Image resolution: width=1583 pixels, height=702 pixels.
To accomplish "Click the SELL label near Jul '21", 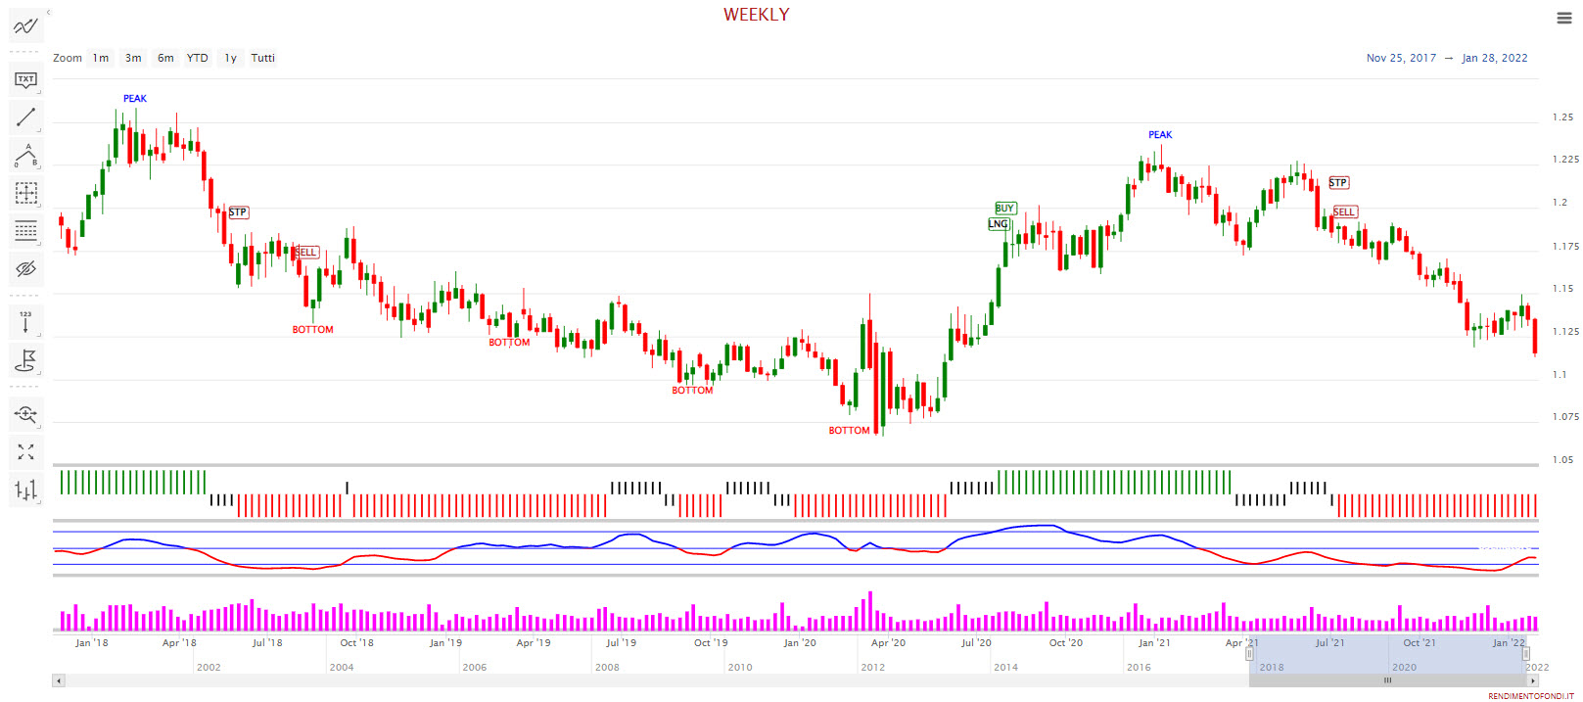I will [1345, 212].
